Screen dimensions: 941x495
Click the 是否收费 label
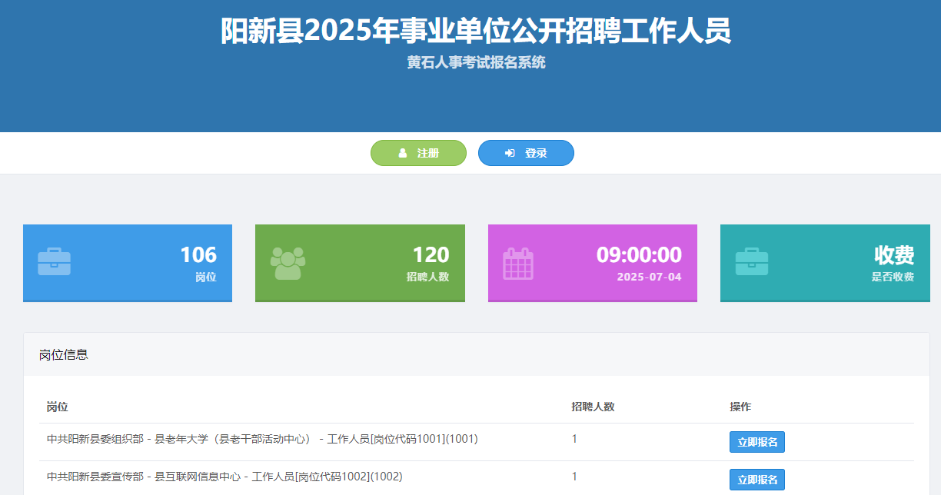[x=893, y=277]
